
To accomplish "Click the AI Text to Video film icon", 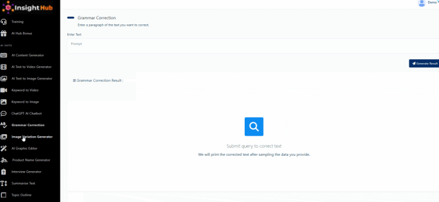I will point(3,67).
